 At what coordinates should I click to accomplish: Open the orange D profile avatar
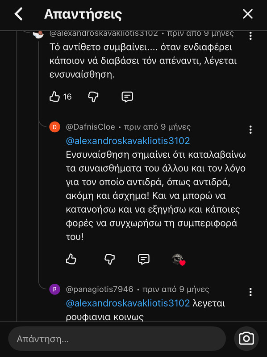click(54, 127)
